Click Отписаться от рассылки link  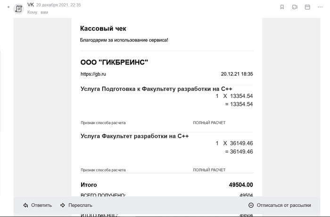point(284,205)
